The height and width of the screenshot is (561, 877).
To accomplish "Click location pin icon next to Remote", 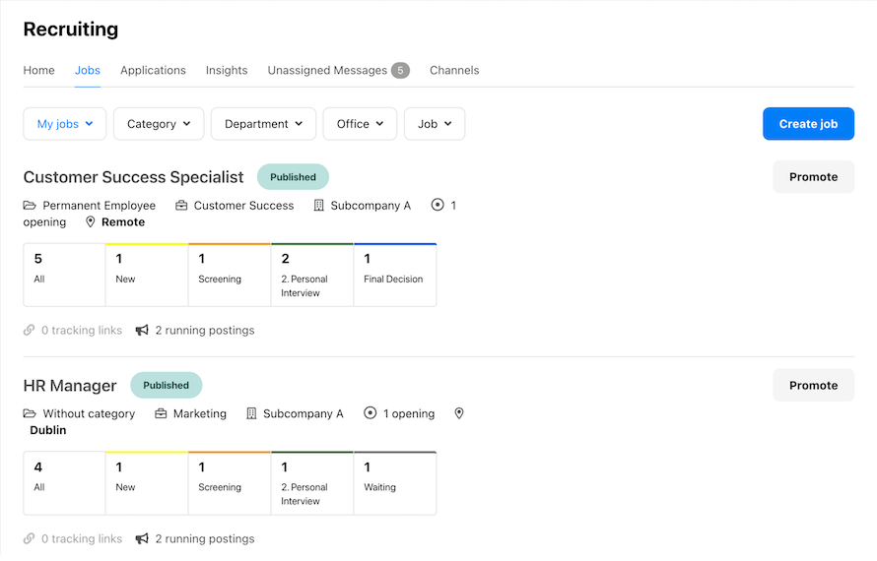I will click(90, 221).
